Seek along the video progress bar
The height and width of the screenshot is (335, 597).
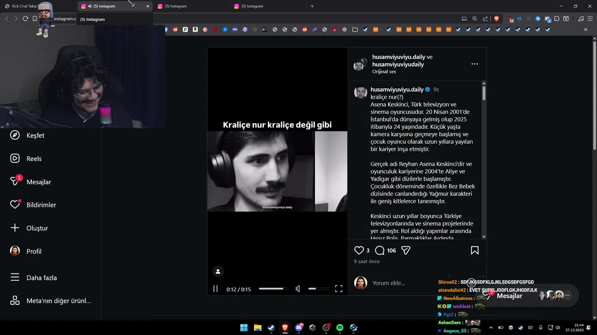coord(274,289)
